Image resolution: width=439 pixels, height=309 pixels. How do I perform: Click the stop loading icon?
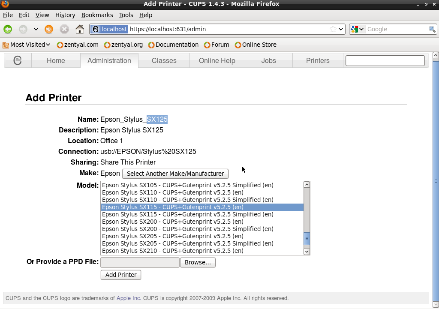[x=64, y=29]
